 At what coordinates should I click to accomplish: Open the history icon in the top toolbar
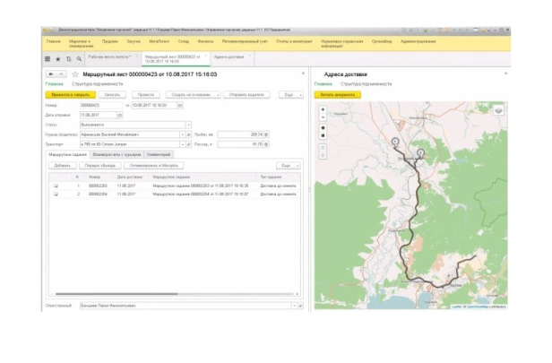point(67,58)
